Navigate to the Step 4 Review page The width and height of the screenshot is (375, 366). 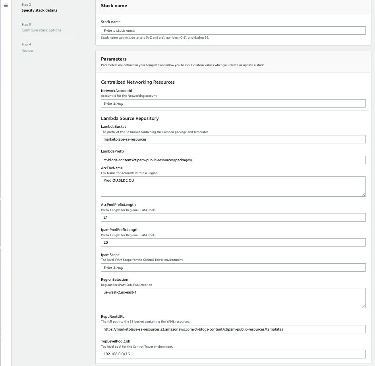click(27, 50)
